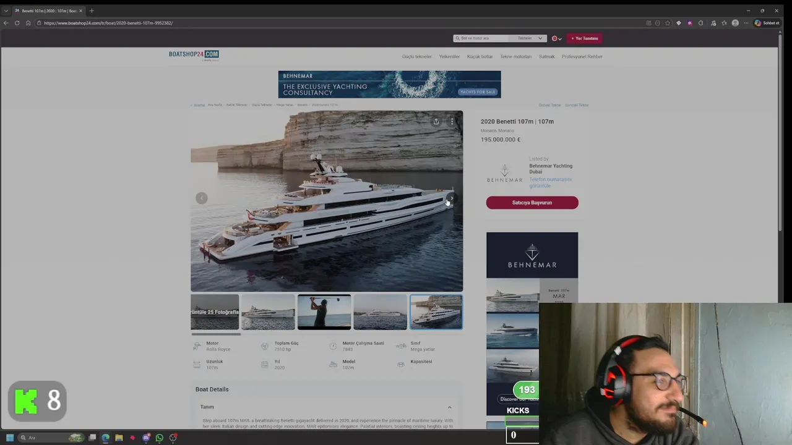The width and height of the screenshot is (792, 445).
Task: Open the split screen icon in address bar
Action: click(648, 23)
